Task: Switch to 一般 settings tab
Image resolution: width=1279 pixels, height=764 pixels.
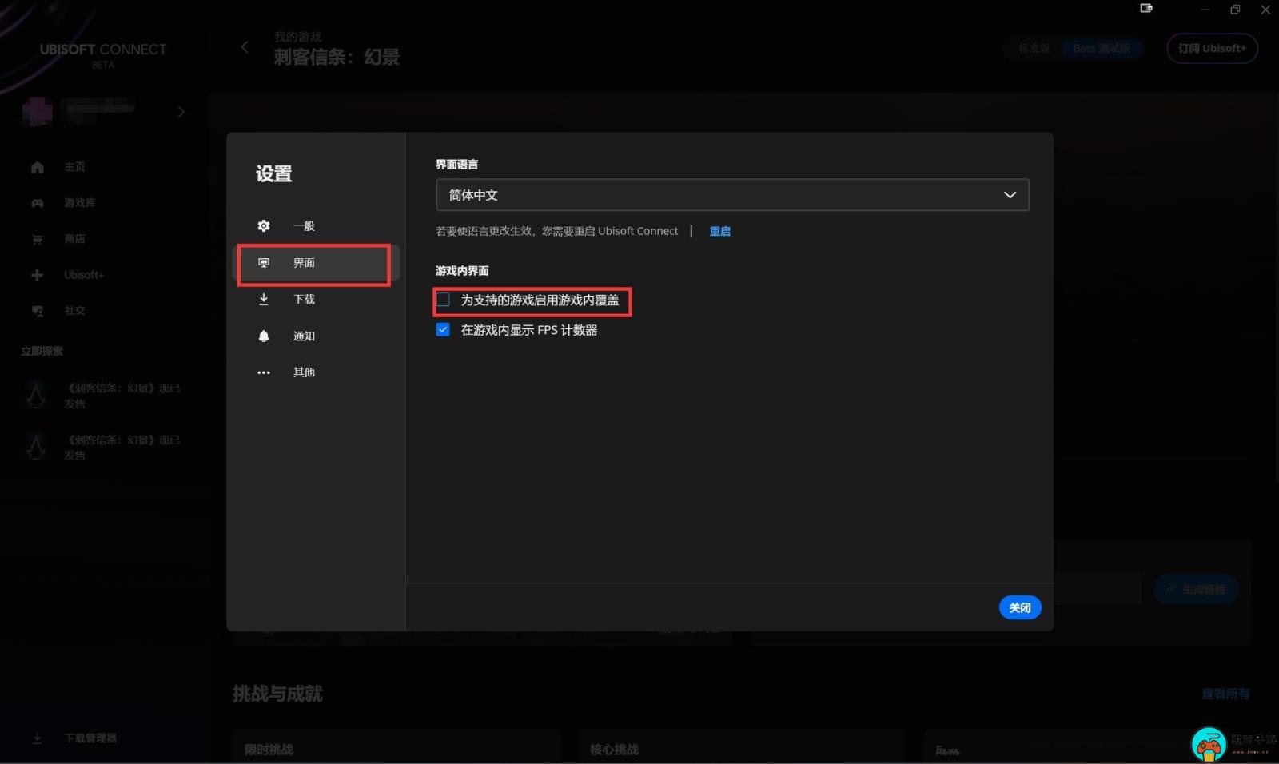Action: coord(317,226)
